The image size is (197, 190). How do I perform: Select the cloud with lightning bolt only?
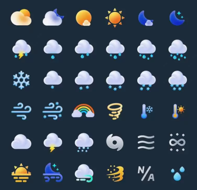tap(53, 143)
